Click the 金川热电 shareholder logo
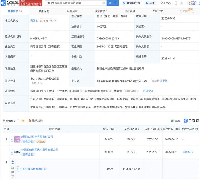The height and width of the screenshot is (179, 200). 17,139
